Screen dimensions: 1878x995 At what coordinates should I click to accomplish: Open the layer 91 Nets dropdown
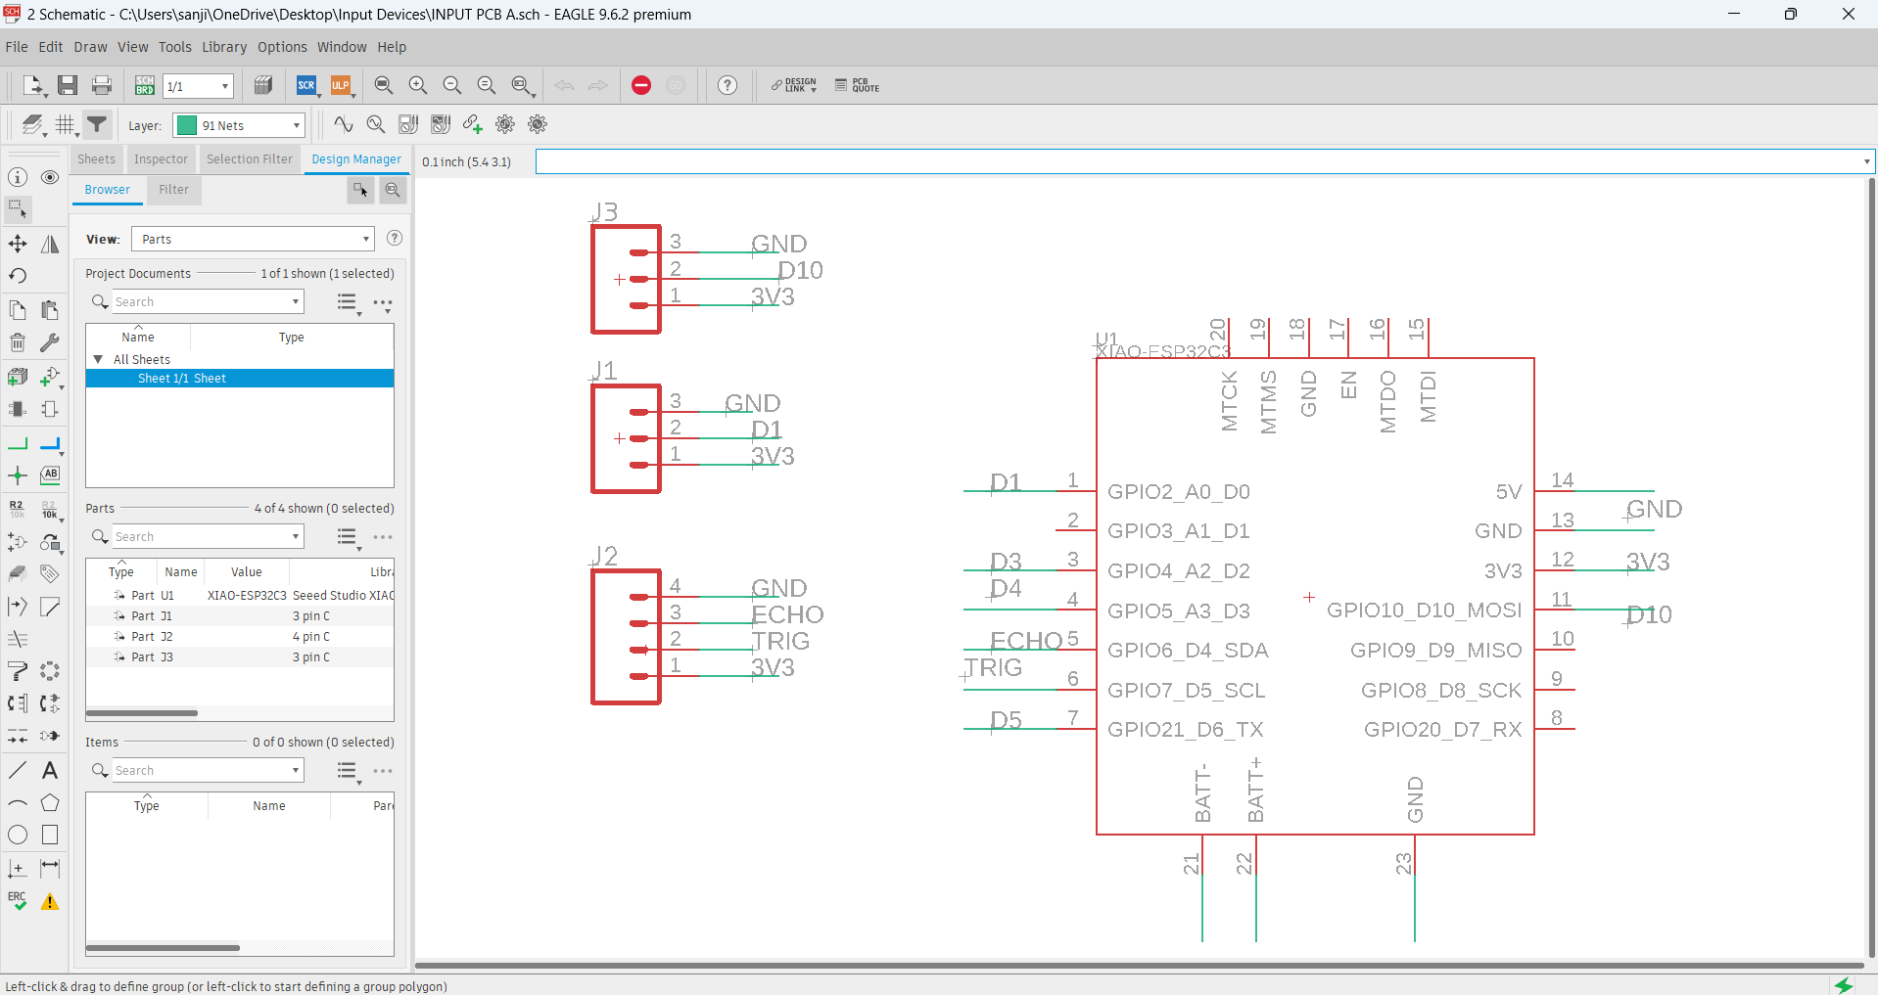297,125
